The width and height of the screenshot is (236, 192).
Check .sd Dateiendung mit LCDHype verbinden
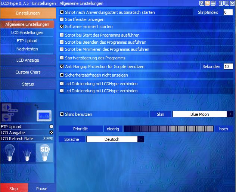(62, 83)
